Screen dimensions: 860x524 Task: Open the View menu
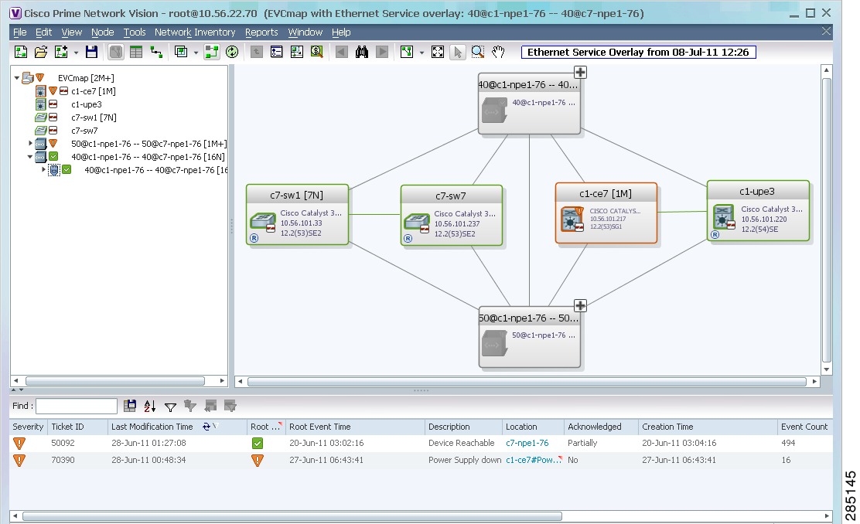(x=71, y=32)
